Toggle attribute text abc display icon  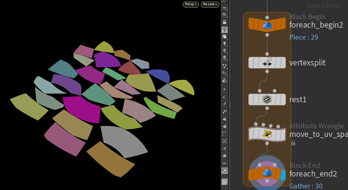pyautogui.click(x=224, y=163)
